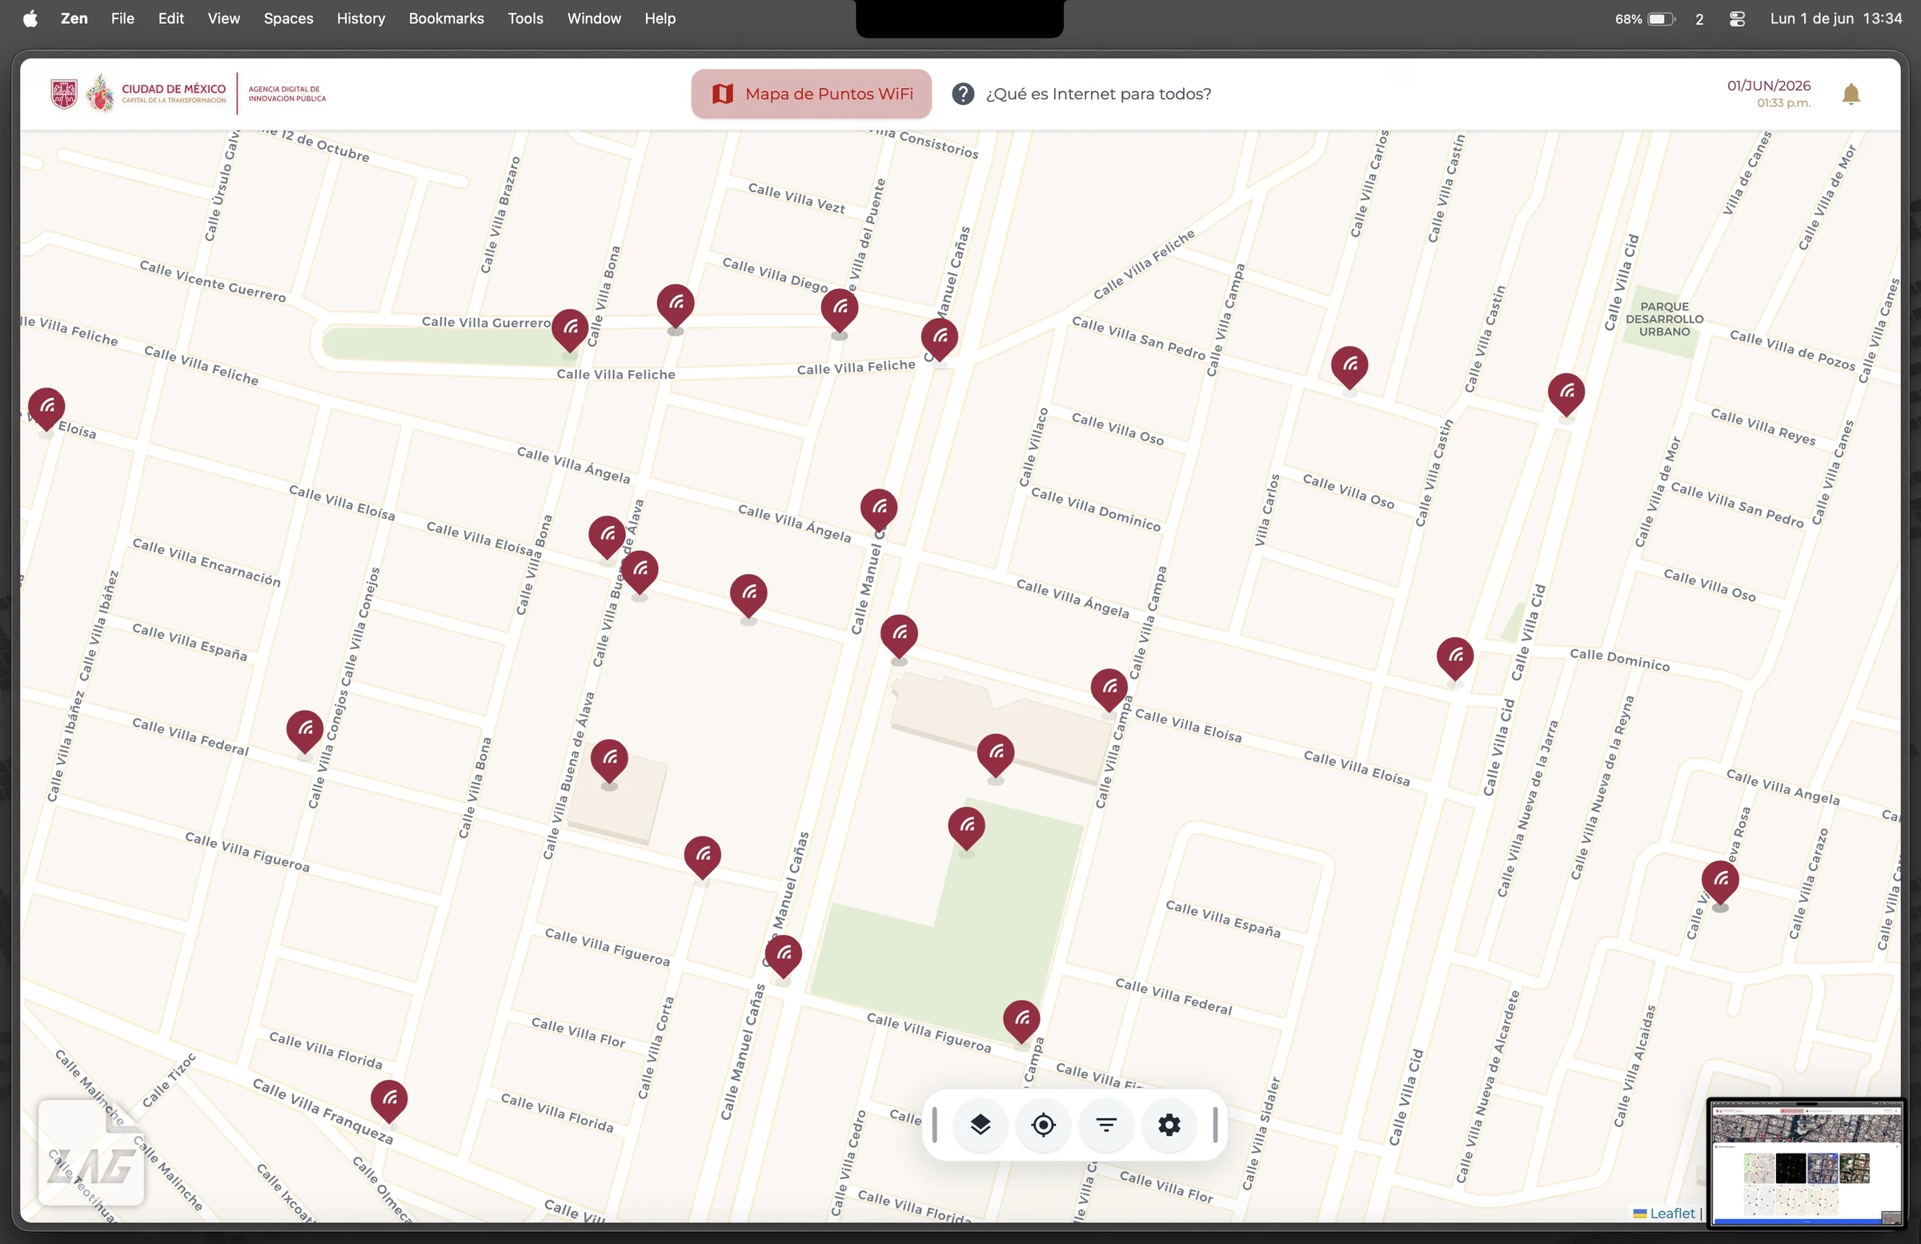
Task: Click the screenshot preview thumbnail
Action: tap(1807, 1162)
